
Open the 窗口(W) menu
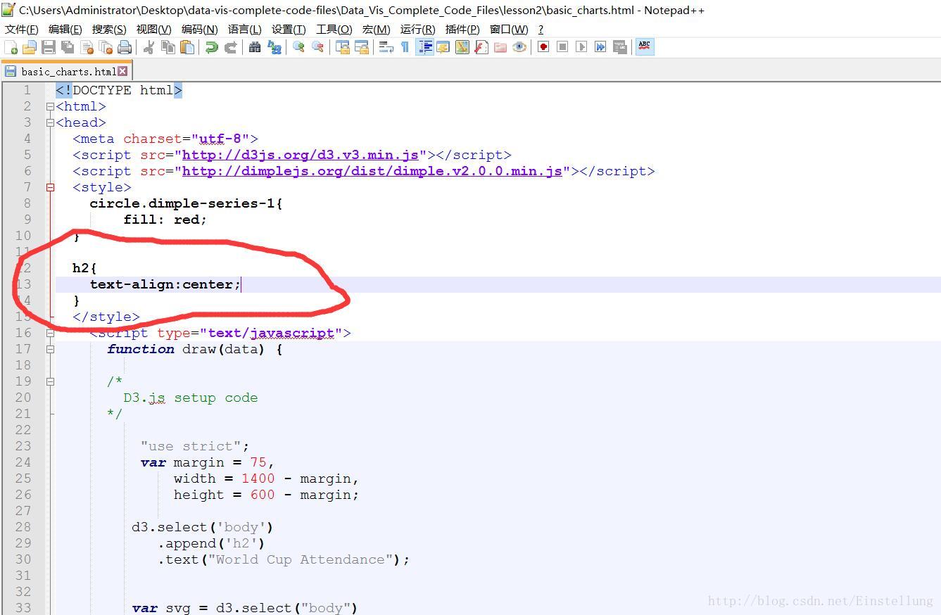tap(508, 29)
